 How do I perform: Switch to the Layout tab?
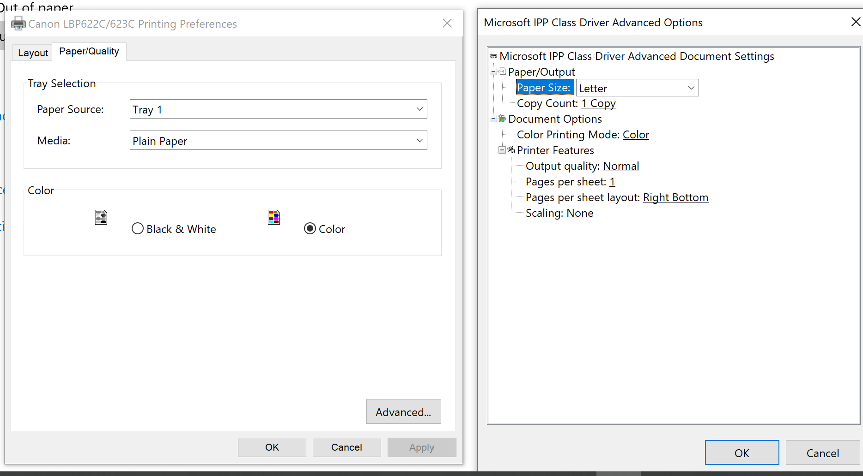pos(33,53)
